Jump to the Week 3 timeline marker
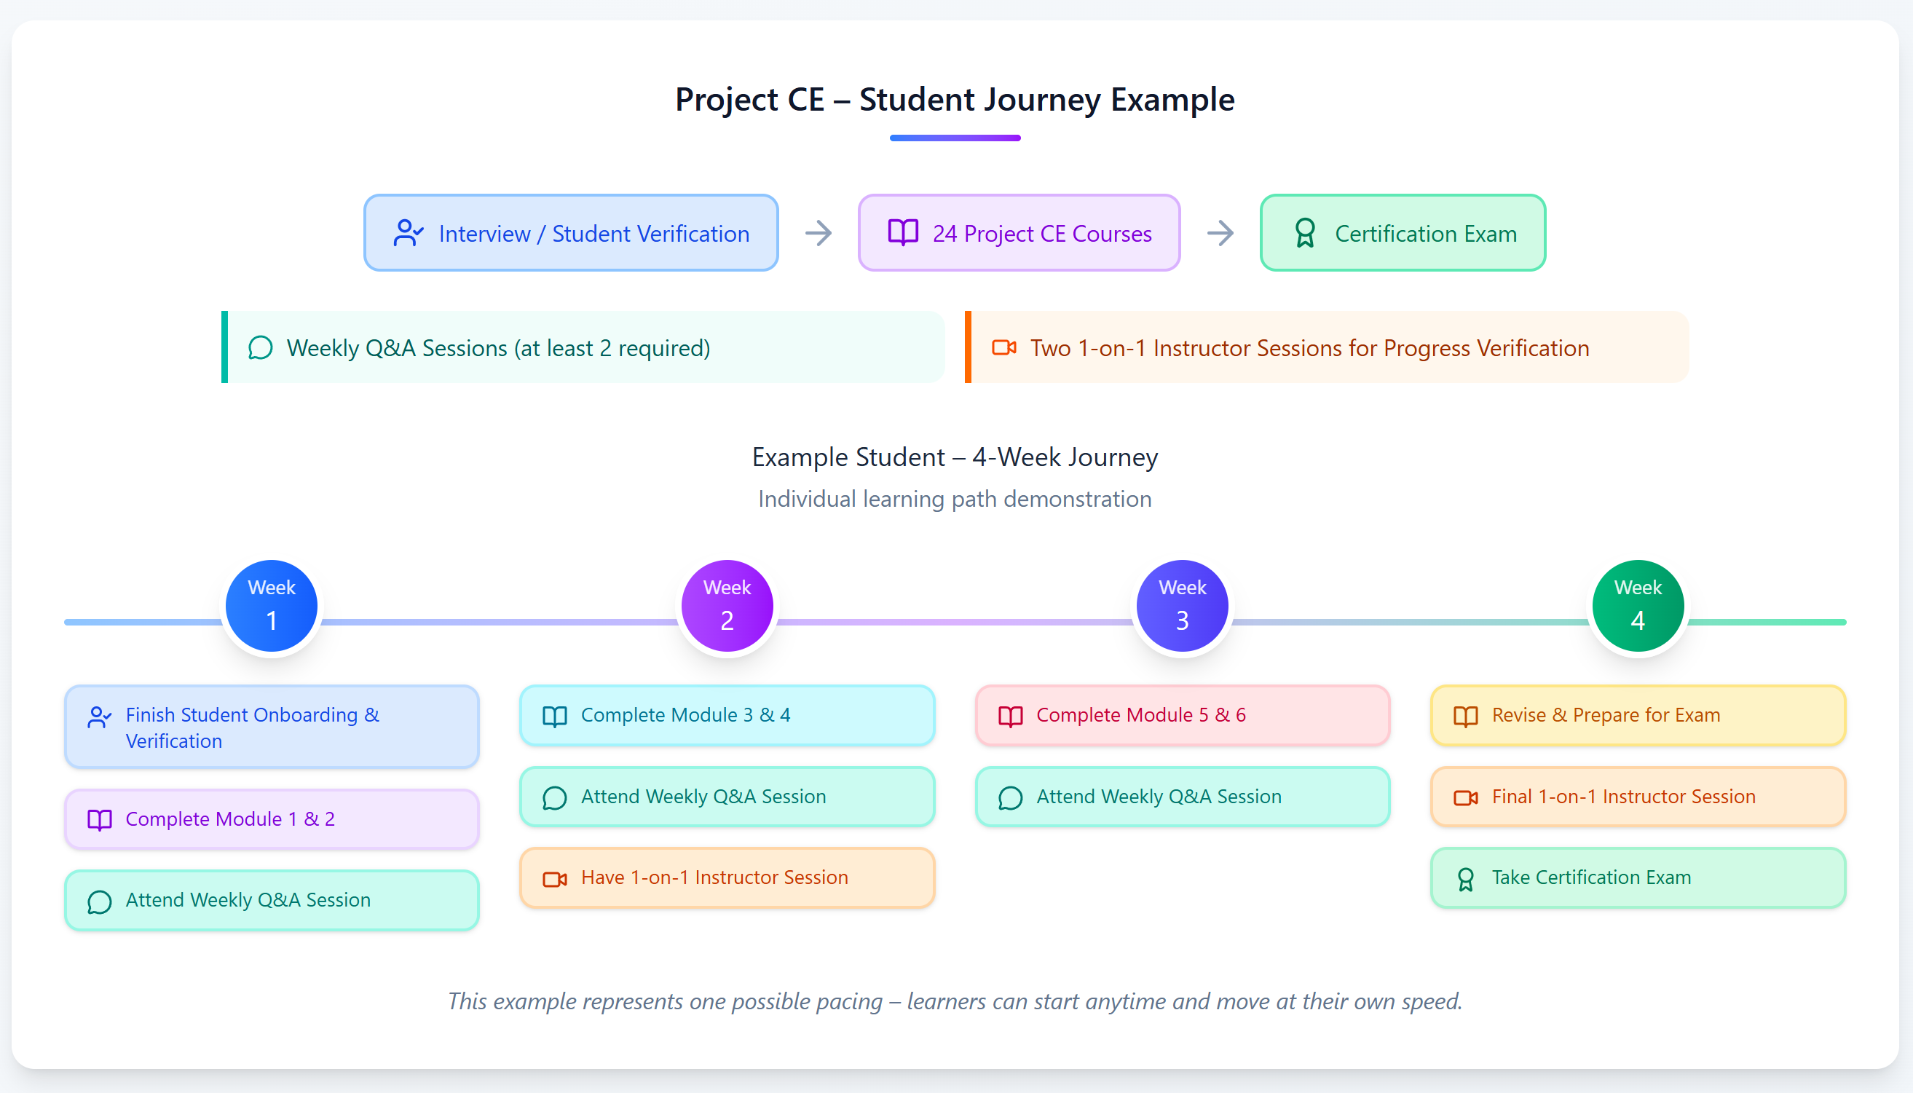 tap(1182, 606)
